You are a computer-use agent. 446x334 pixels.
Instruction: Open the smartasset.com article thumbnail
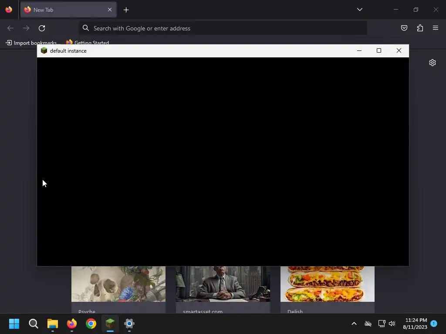click(x=223, y=284)
